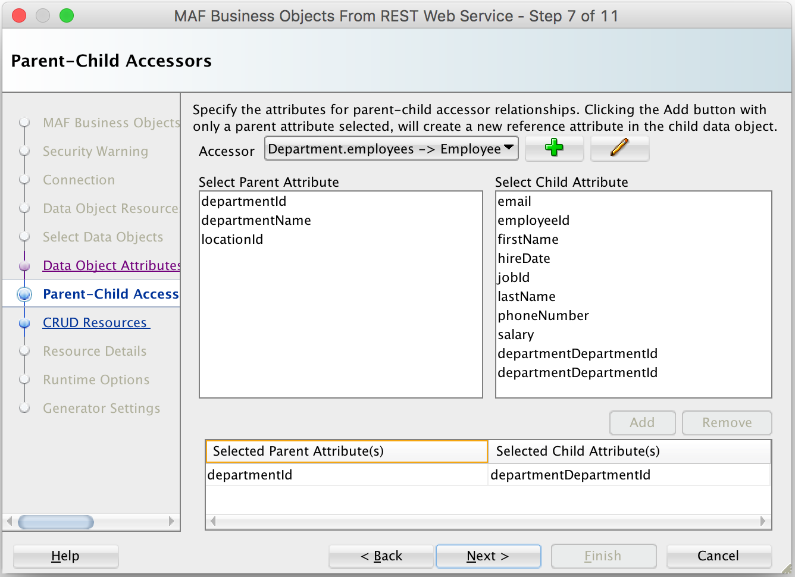Click the Help button
This screenshot has width=795, height=577.
(x=65, y=556)
